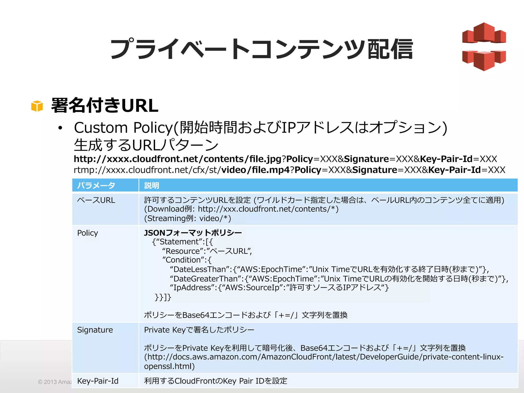Click the http cloudfront file.jpg URL example
The image size is (524, 393).
click(285, 159)
